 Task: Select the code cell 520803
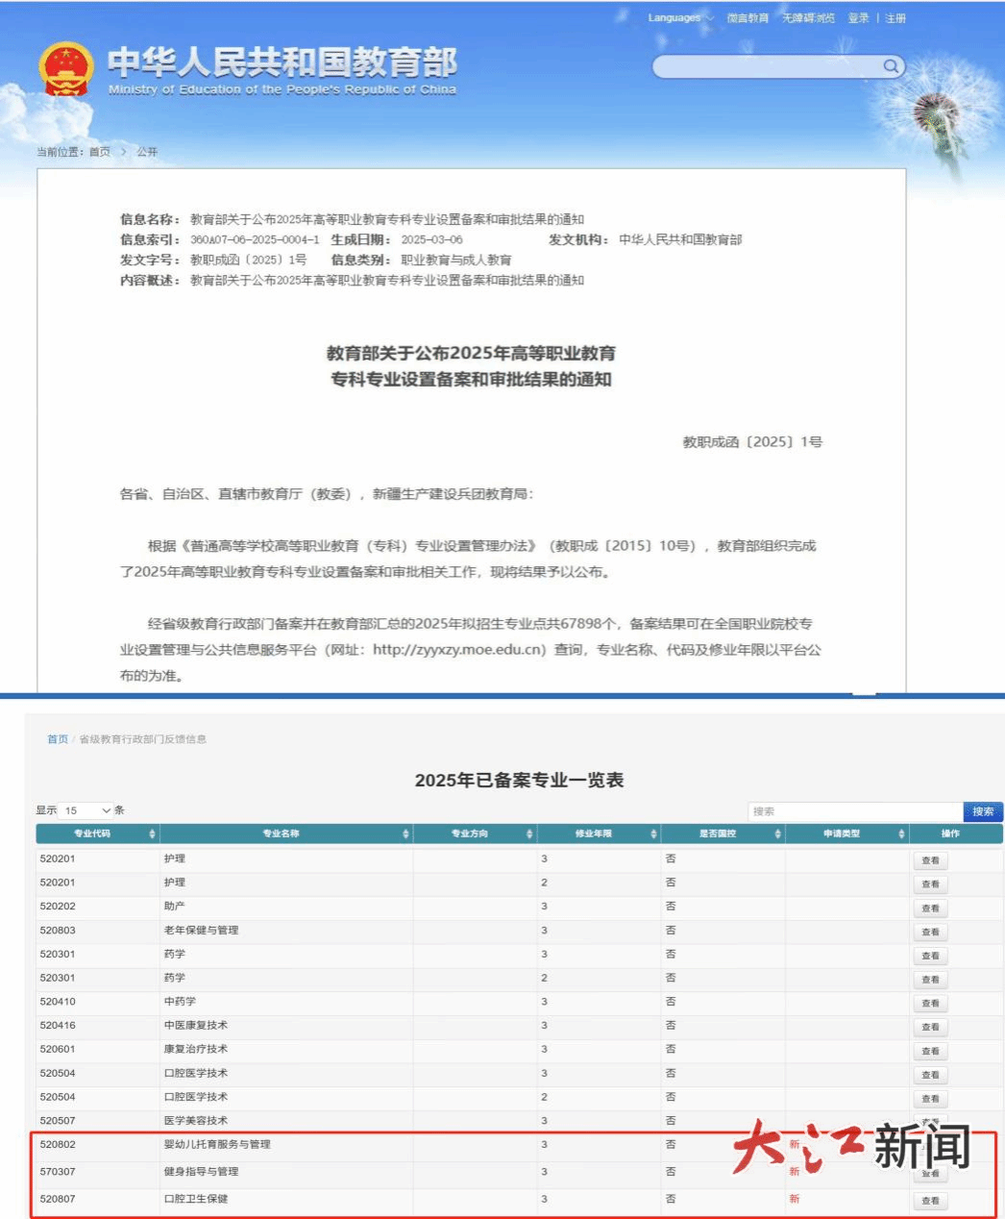[x=58, y=930]
